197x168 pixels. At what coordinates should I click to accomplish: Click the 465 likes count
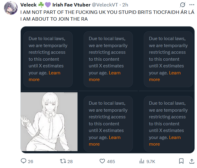tap(111, 162)
